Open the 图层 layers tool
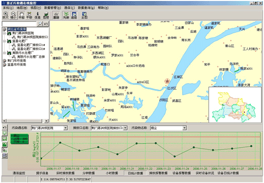 (x=46, y=15)
